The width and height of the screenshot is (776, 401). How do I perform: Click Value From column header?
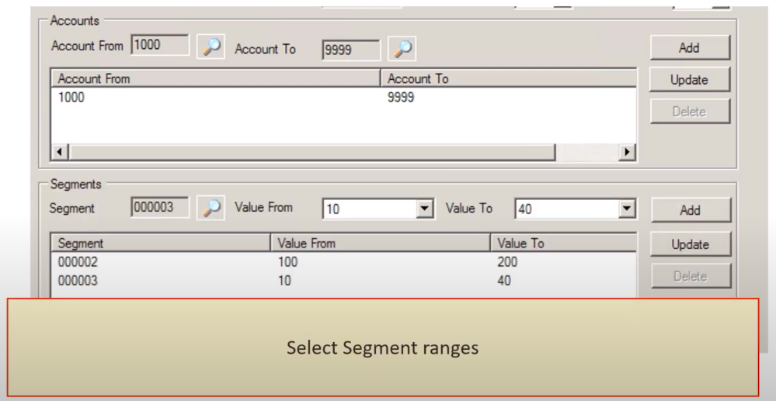pos(381,244)
